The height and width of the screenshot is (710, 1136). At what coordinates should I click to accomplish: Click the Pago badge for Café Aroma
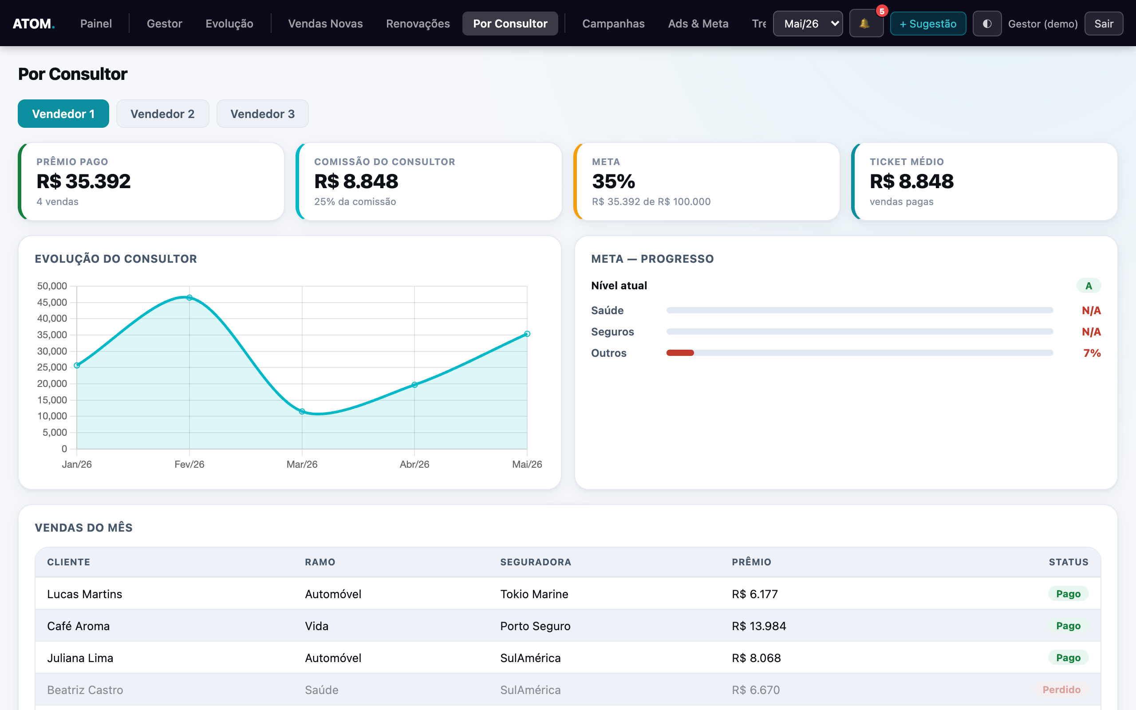[x=1068, y=626]
